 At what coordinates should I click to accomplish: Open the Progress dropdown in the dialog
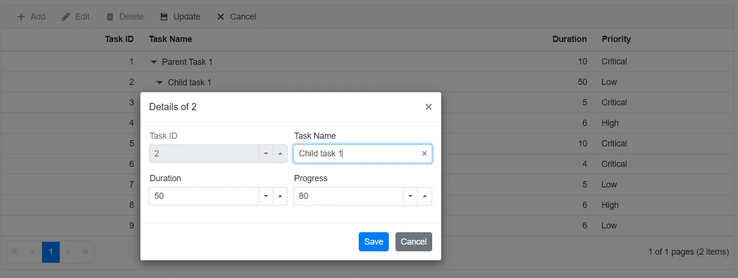[x=411, y=196]
